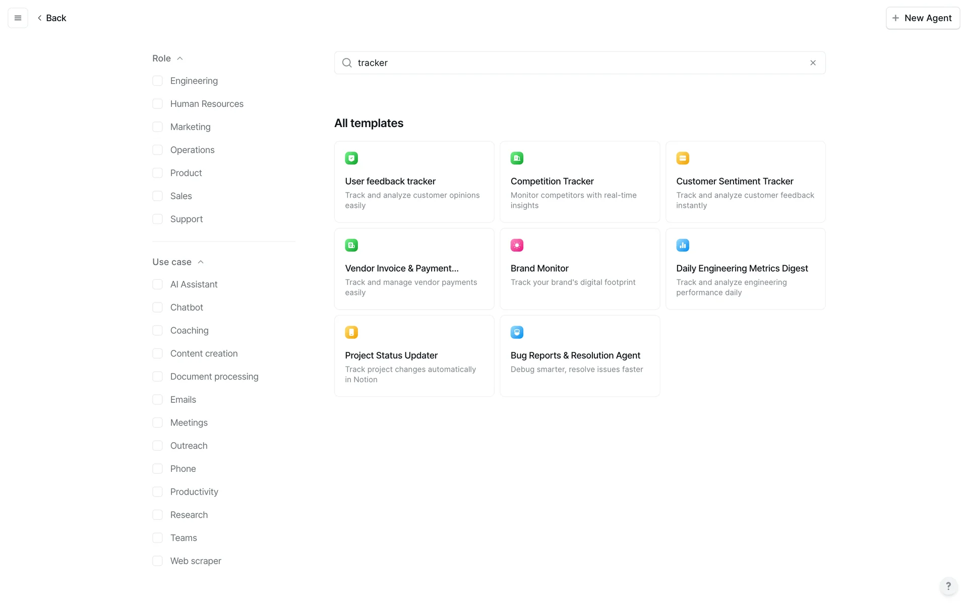Click the Competition Tracker green icon
Viewport: 968px width, 605px height.
pyautogui.click(x=517, y=158)
